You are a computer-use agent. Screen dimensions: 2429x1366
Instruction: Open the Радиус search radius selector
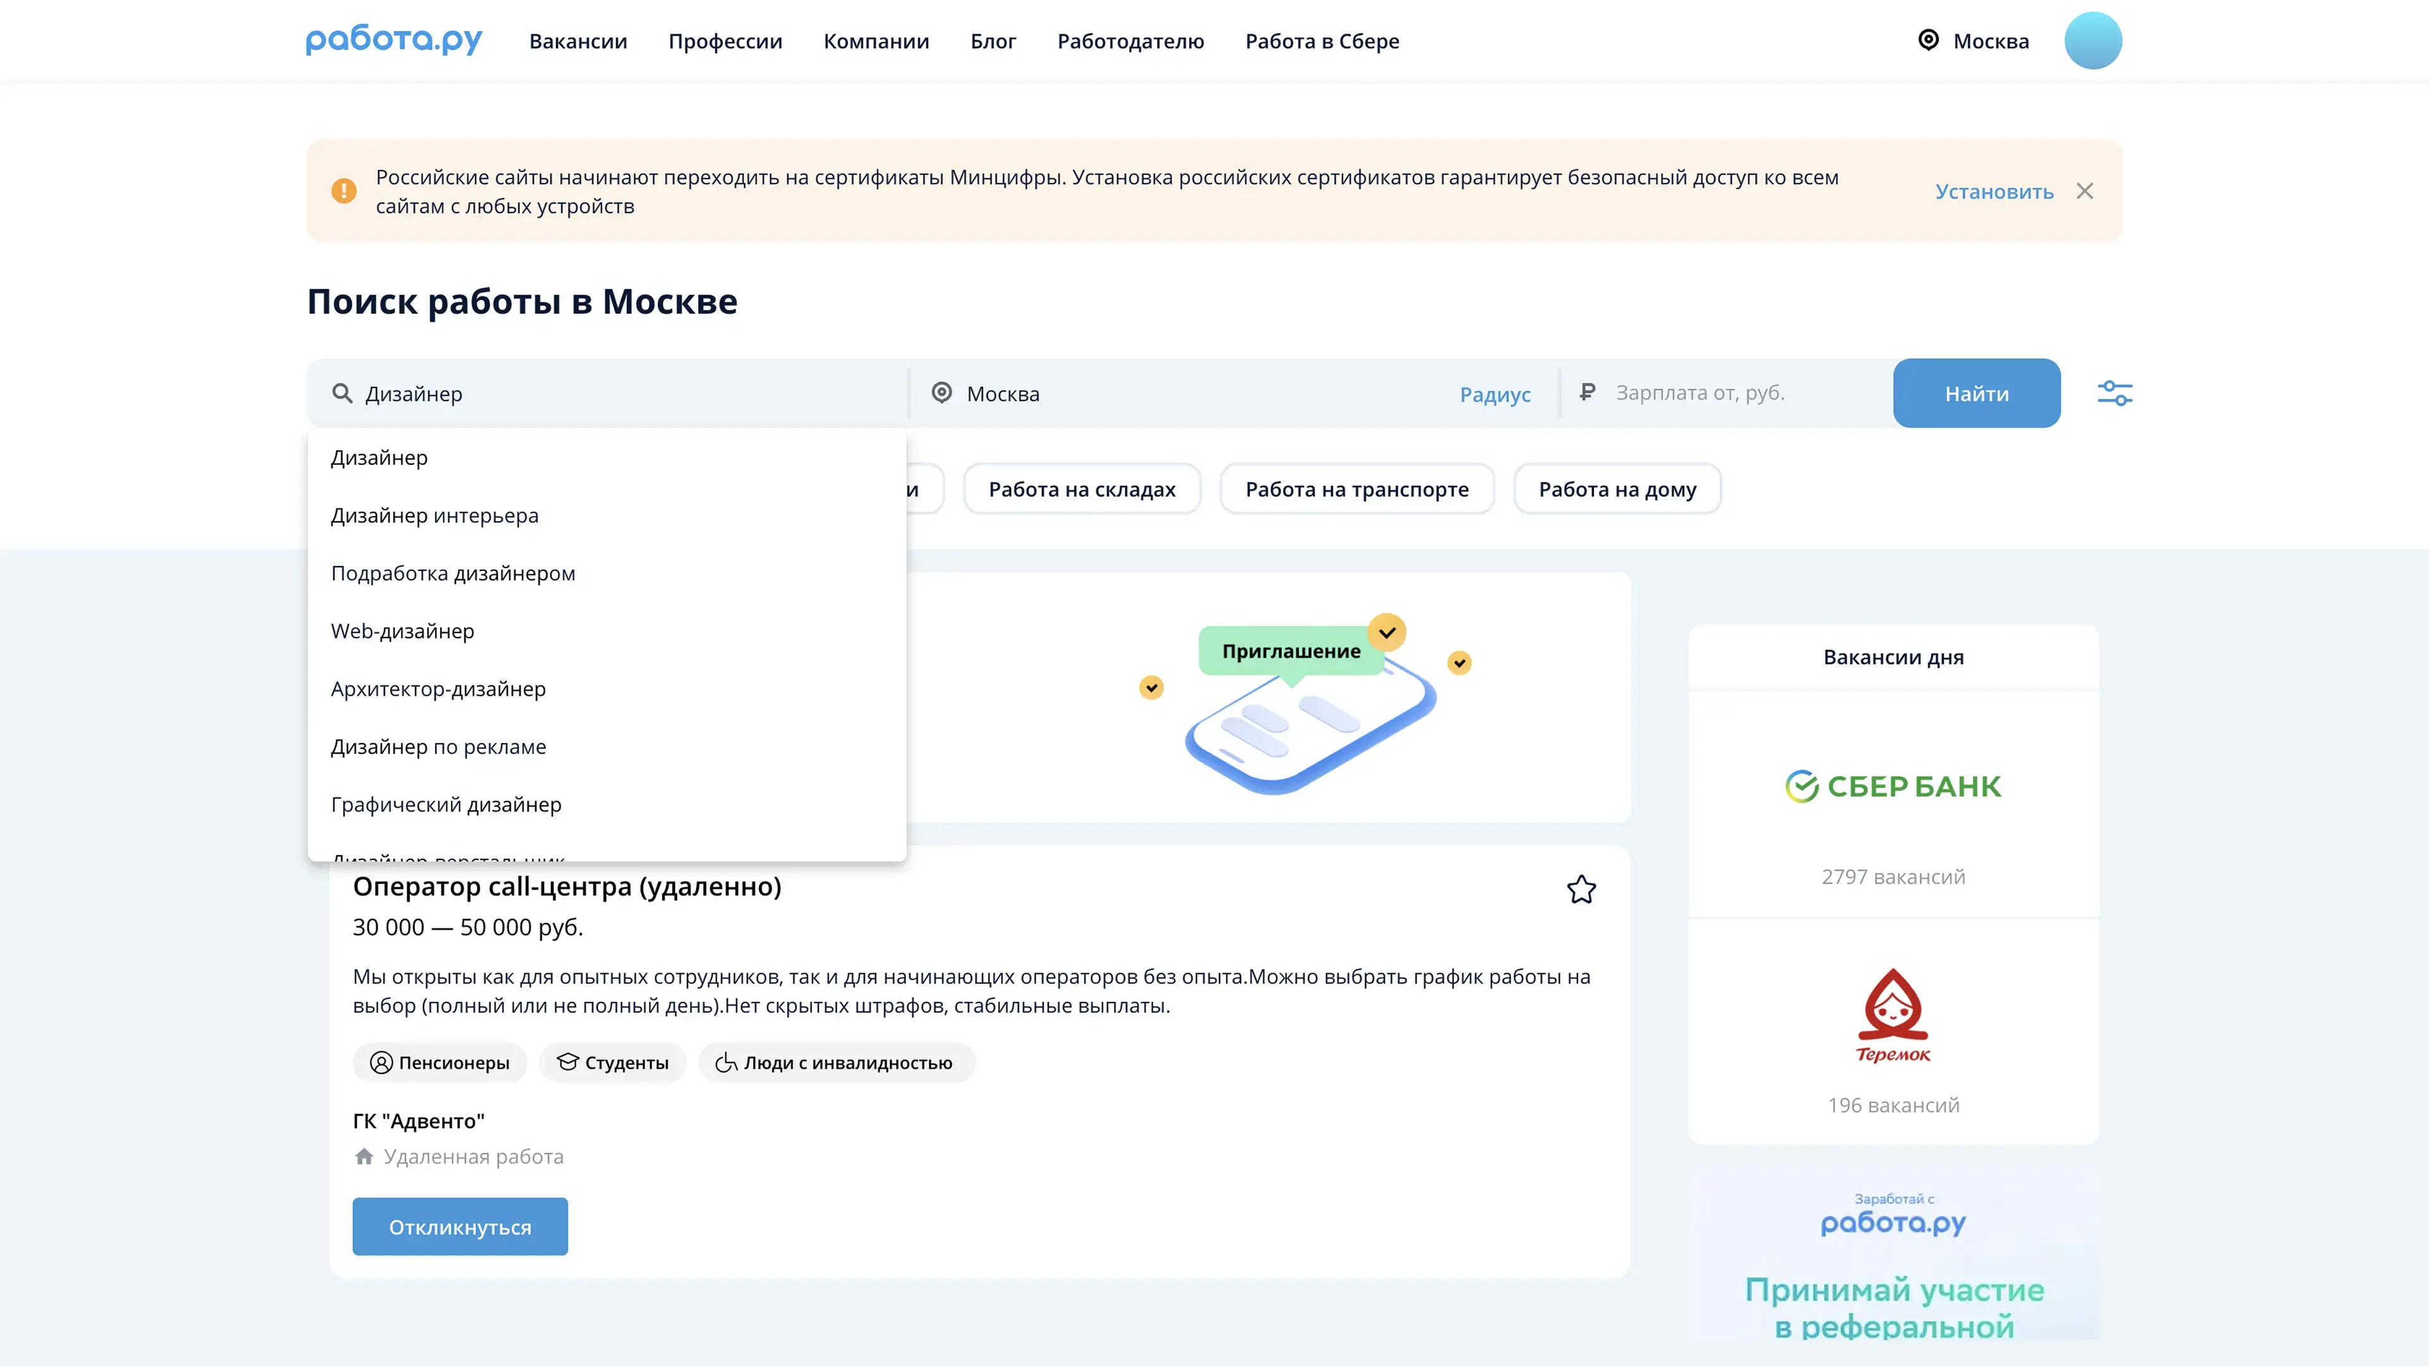tap(1495, 394)
